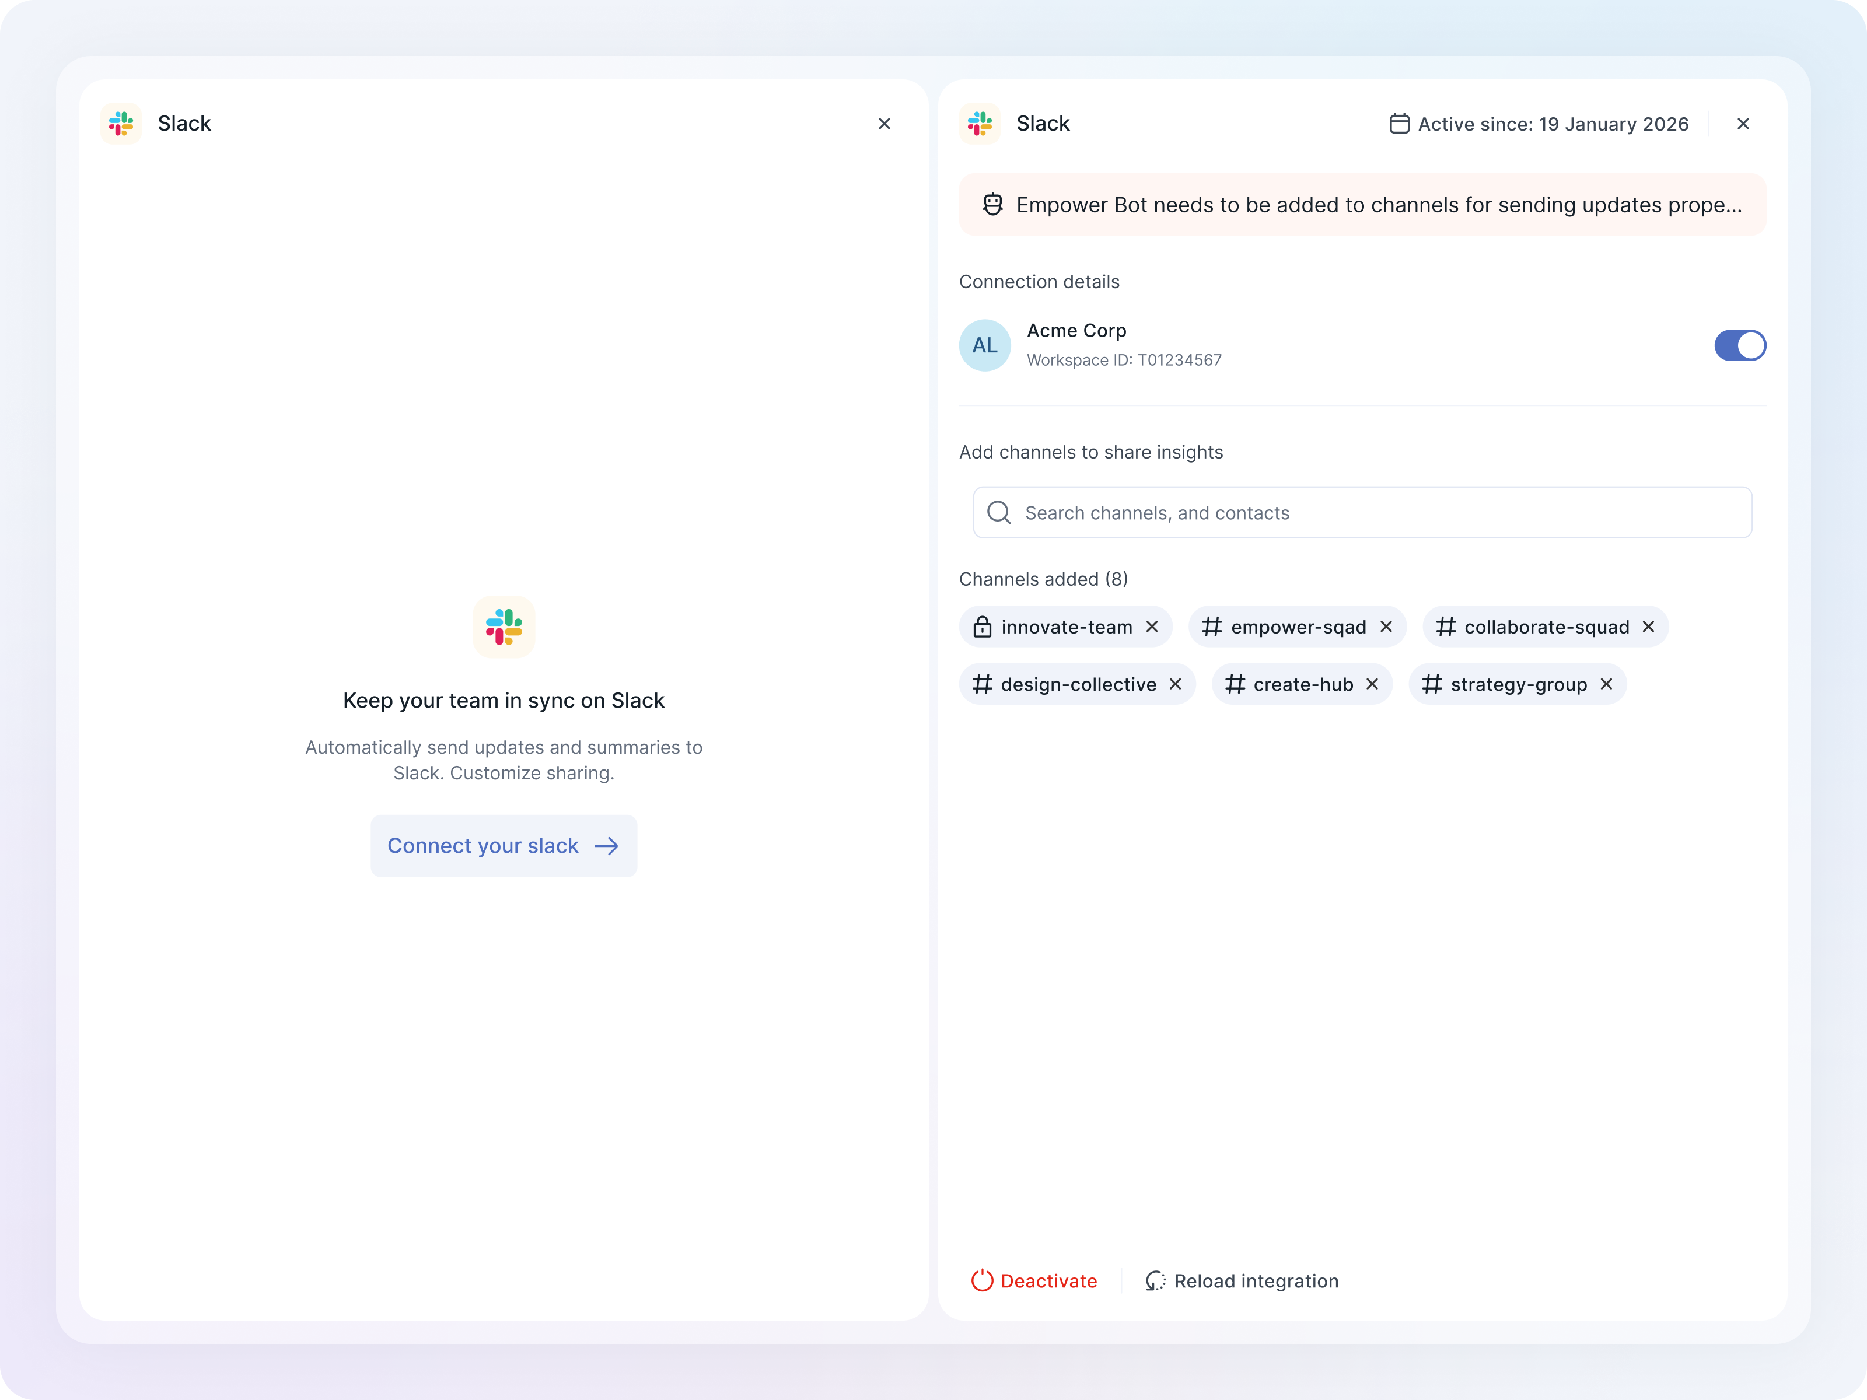Reload the Slack integration
This screenshot has width=1867, height=1400.
(1242, 1281)
